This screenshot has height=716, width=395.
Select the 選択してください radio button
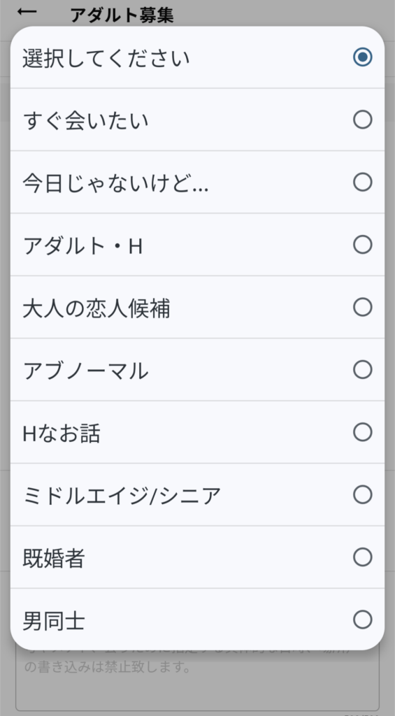click(363, 57)
